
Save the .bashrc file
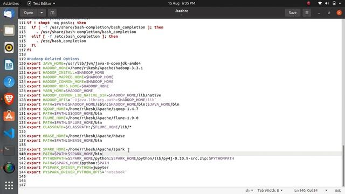(293, 13)
